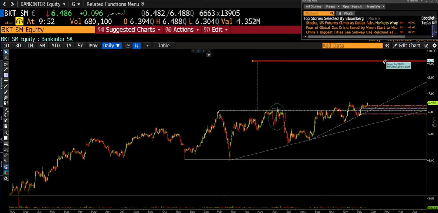This screenshot has width=438, height=213.
Task: Select the Max time range
Action: pyautogui.click(x=93, y=46)
